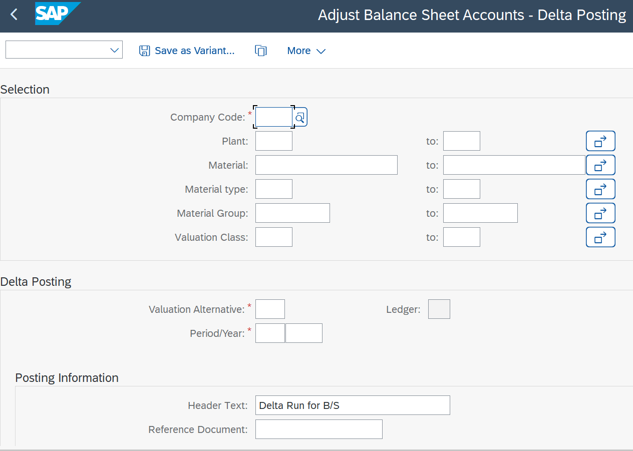
Task: Open multiple selection for Material type
Action: click(x=600, y=189)
